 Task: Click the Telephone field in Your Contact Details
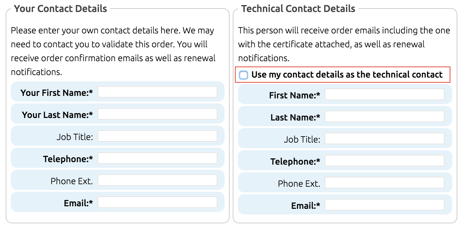coord(157,158)
